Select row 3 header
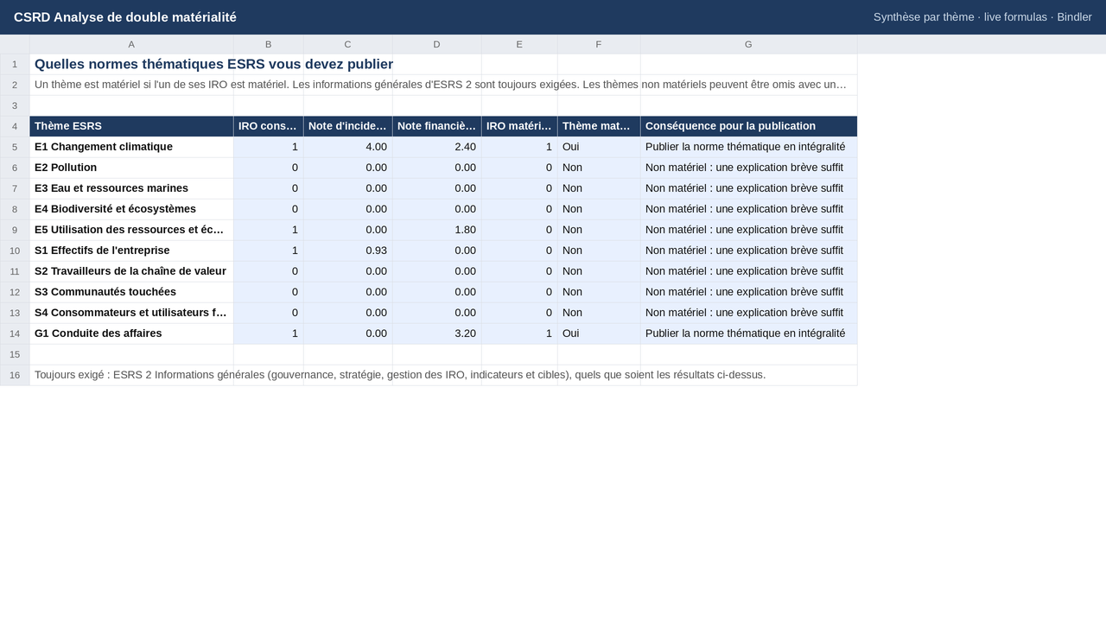The image size is (1106, 622). [15, 105]
